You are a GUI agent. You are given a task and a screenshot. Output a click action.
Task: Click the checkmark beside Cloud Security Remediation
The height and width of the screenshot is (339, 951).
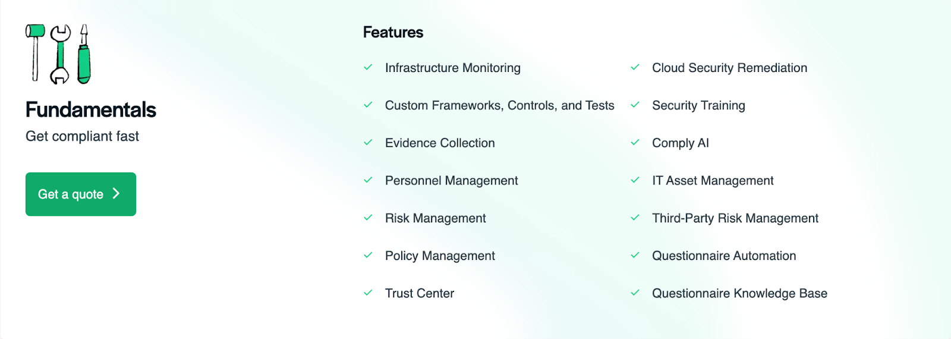tap(635, 68)
